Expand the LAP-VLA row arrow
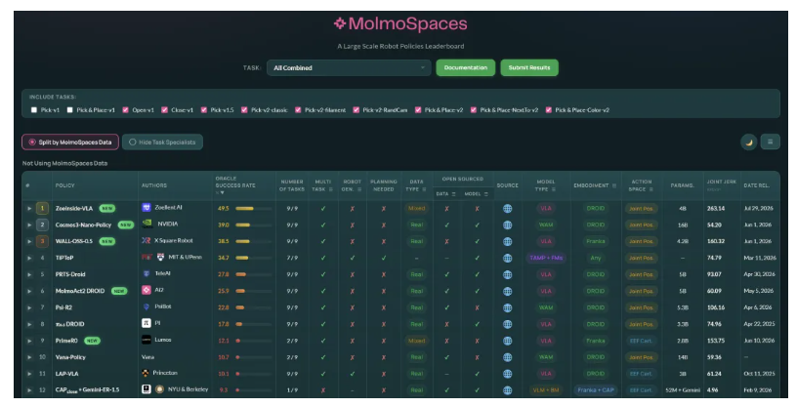 coord(29,374)
